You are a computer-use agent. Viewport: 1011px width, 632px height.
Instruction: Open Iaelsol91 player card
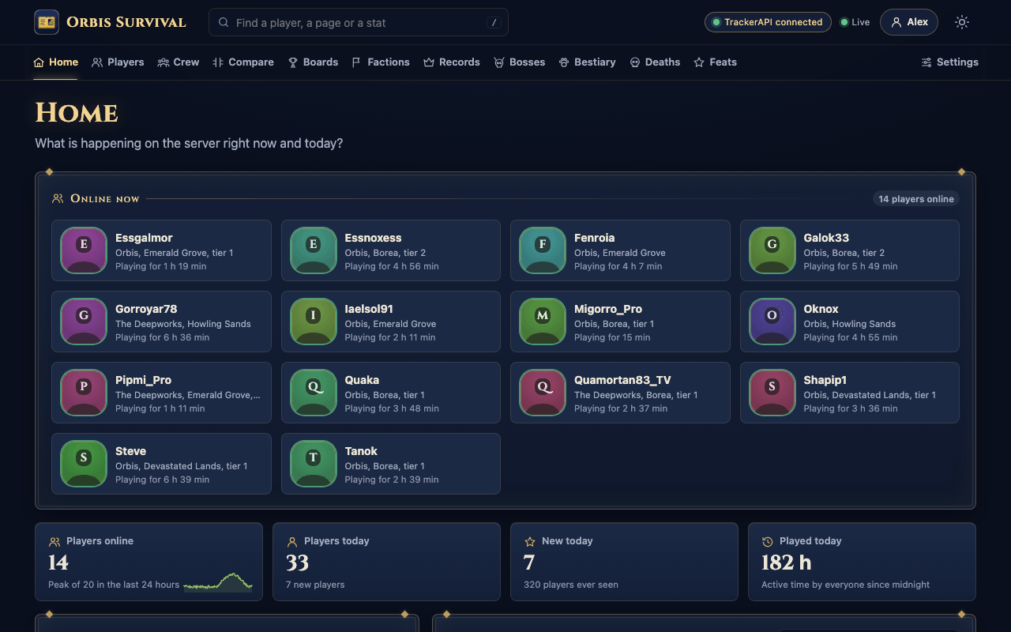pos(391,322)
